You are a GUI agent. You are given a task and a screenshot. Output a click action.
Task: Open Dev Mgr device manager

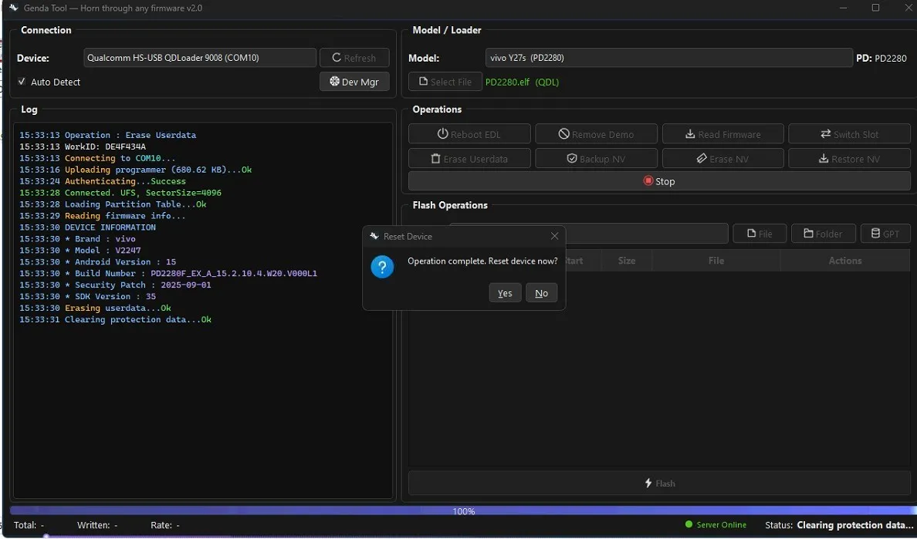tap(354, 82)
